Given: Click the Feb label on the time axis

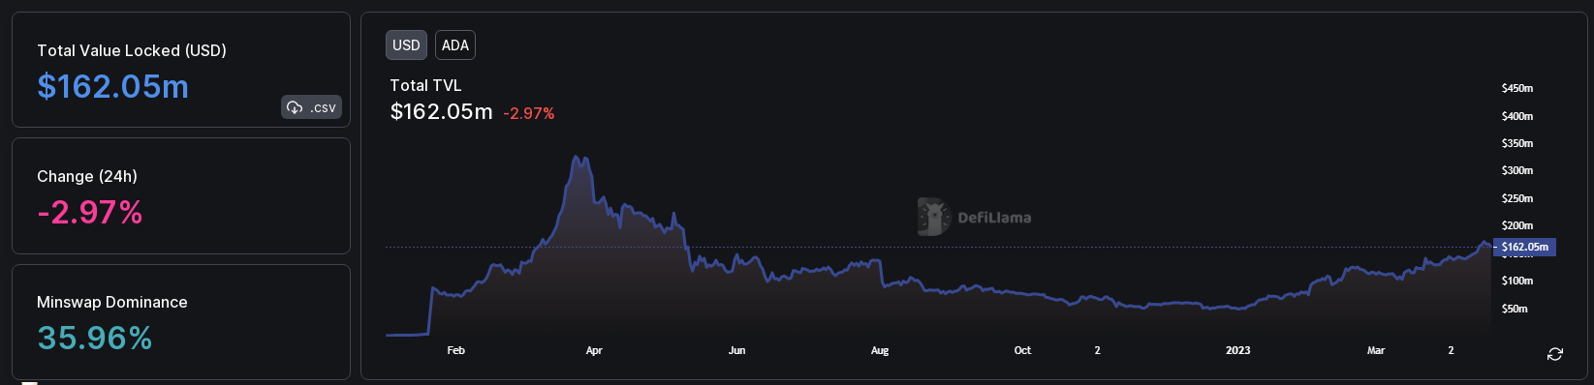Looking at the screenshot, I should click(x=456, y=350).
